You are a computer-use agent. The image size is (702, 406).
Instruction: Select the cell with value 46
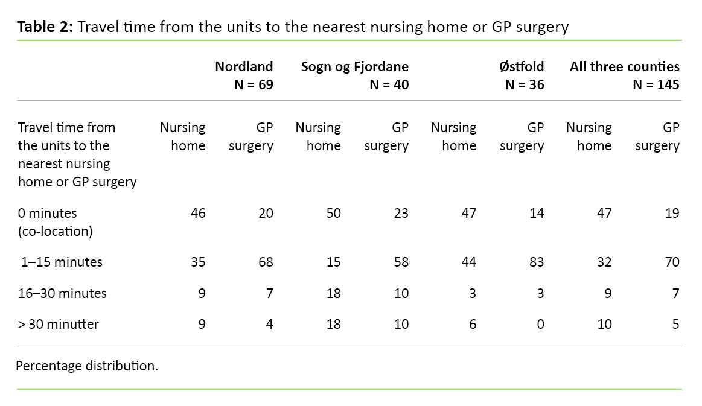[198, 213]
